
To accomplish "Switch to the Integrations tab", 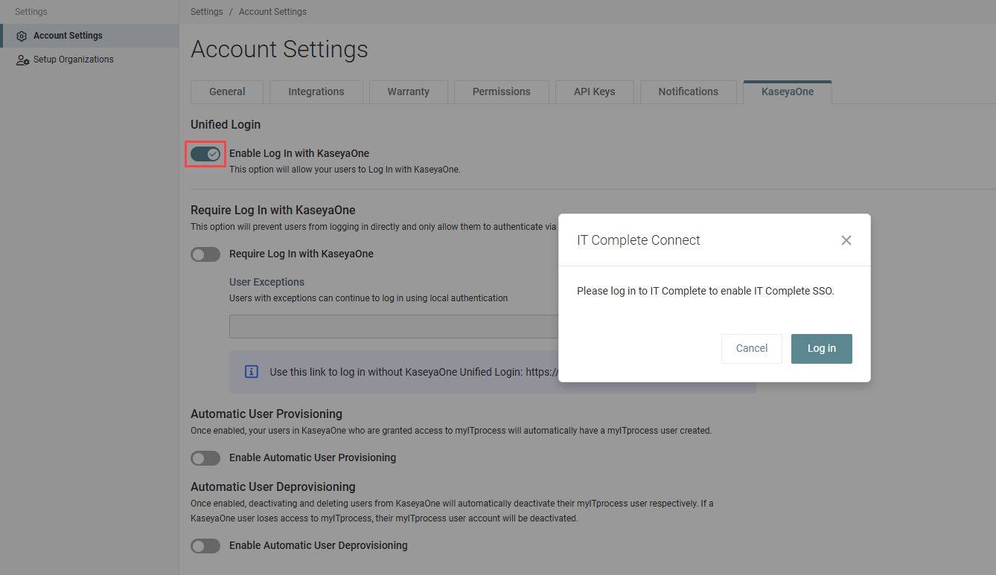I will pyautogui.click(x=316, y=92).
